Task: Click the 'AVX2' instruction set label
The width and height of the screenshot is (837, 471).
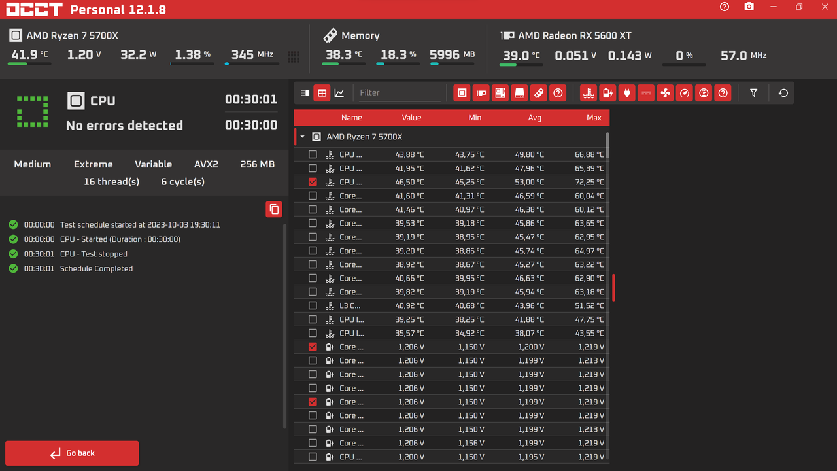Action: (x=206, y=164)
